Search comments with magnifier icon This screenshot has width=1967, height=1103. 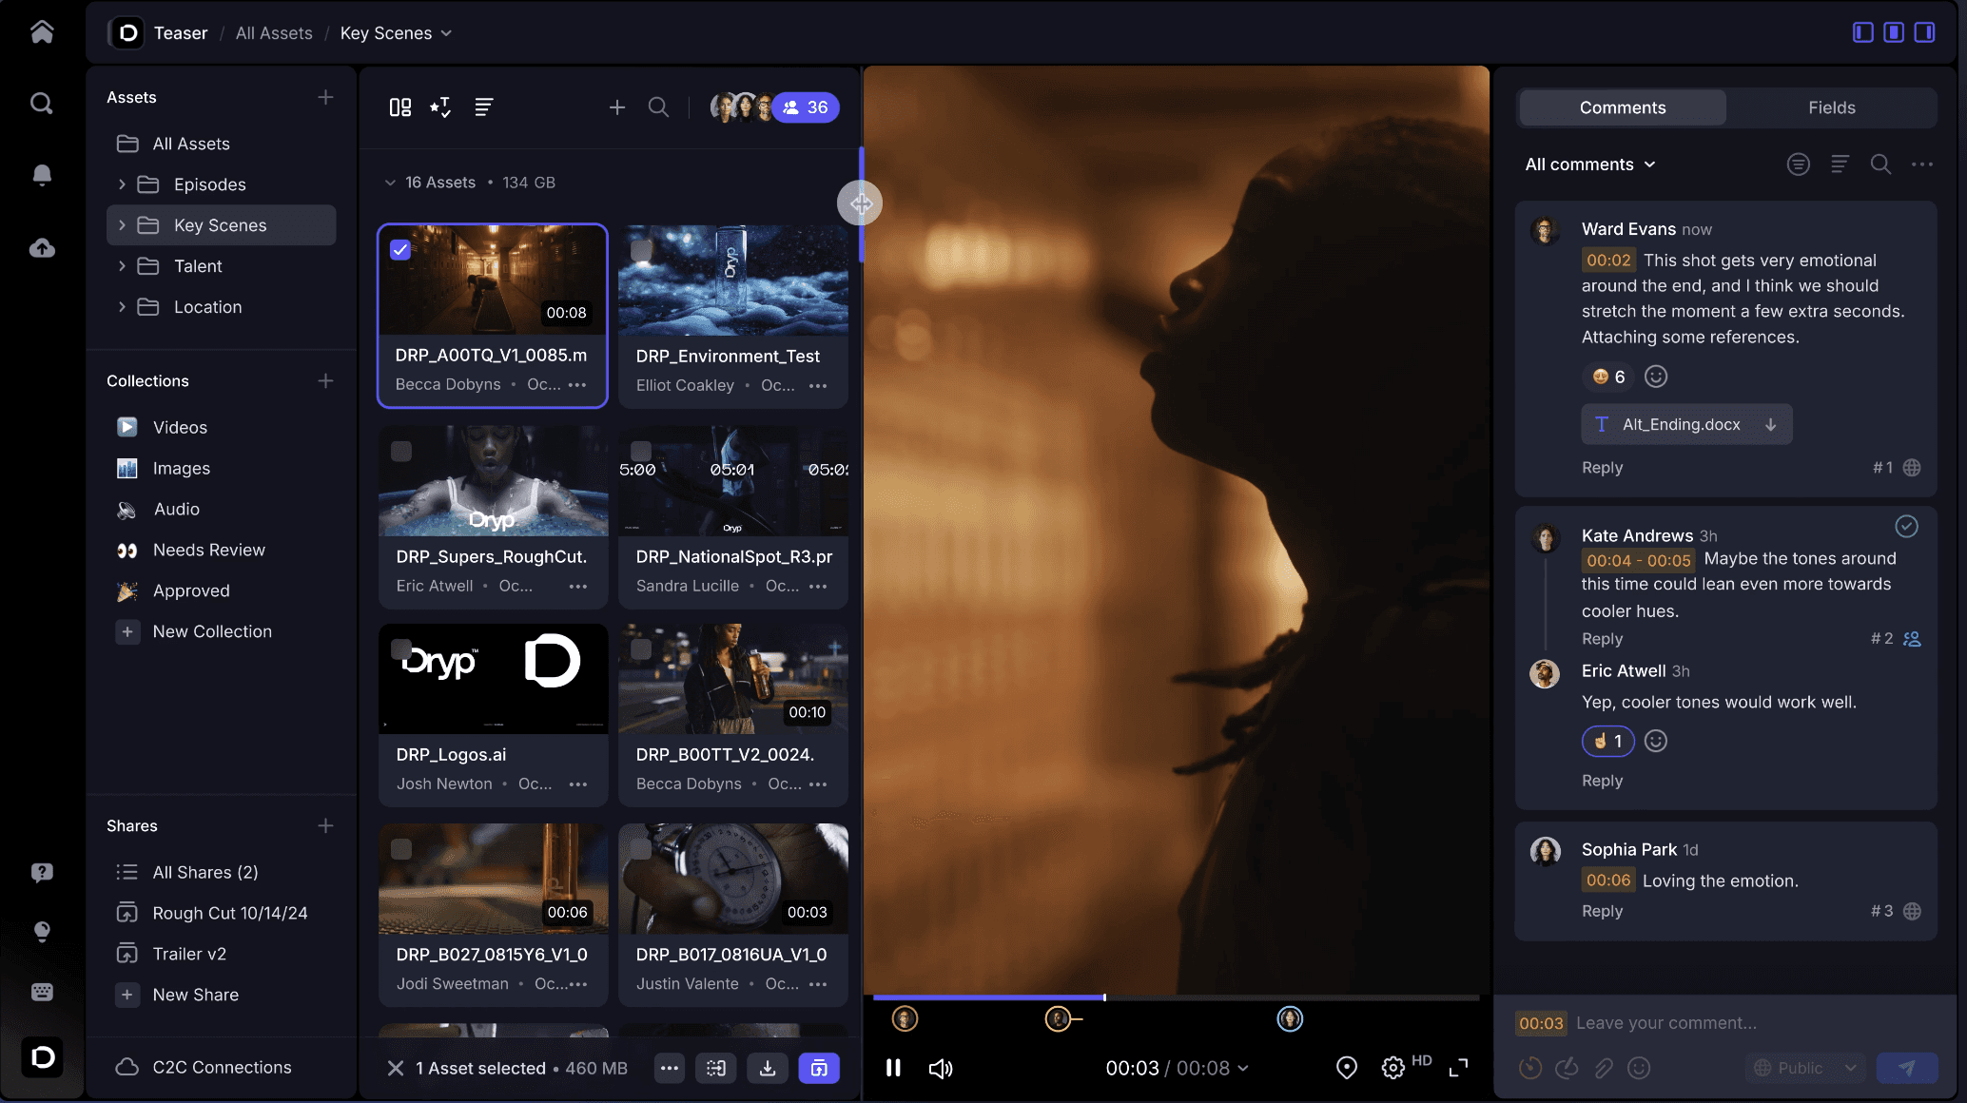click(x=1880, y=164)
